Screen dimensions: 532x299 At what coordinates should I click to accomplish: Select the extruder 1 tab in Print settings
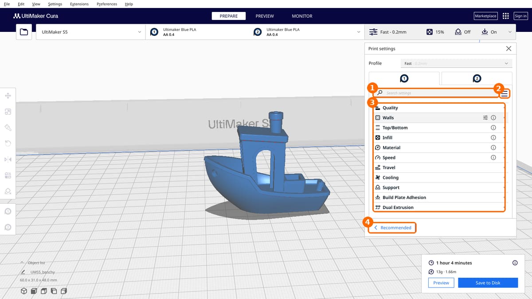coord(404,78)
